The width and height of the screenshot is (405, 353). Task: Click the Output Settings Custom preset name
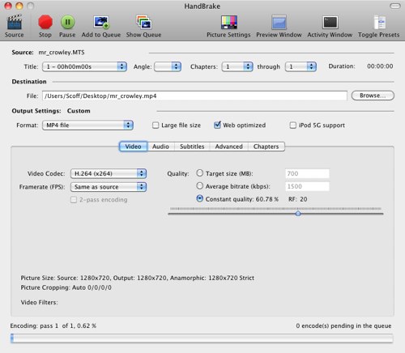79,111
